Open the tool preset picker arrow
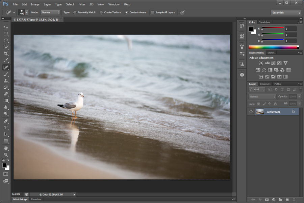This screenshot has height=203, width=304. [x=14, y=13]
